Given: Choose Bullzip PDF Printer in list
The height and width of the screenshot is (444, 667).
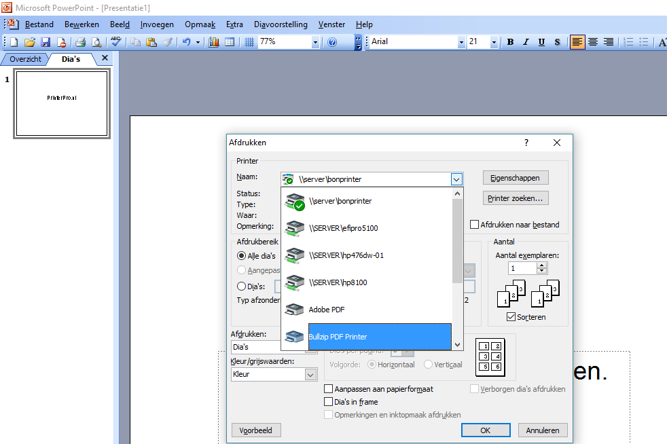Looking at the screenshot, I should pyautogui.click(x=367, y=337).
